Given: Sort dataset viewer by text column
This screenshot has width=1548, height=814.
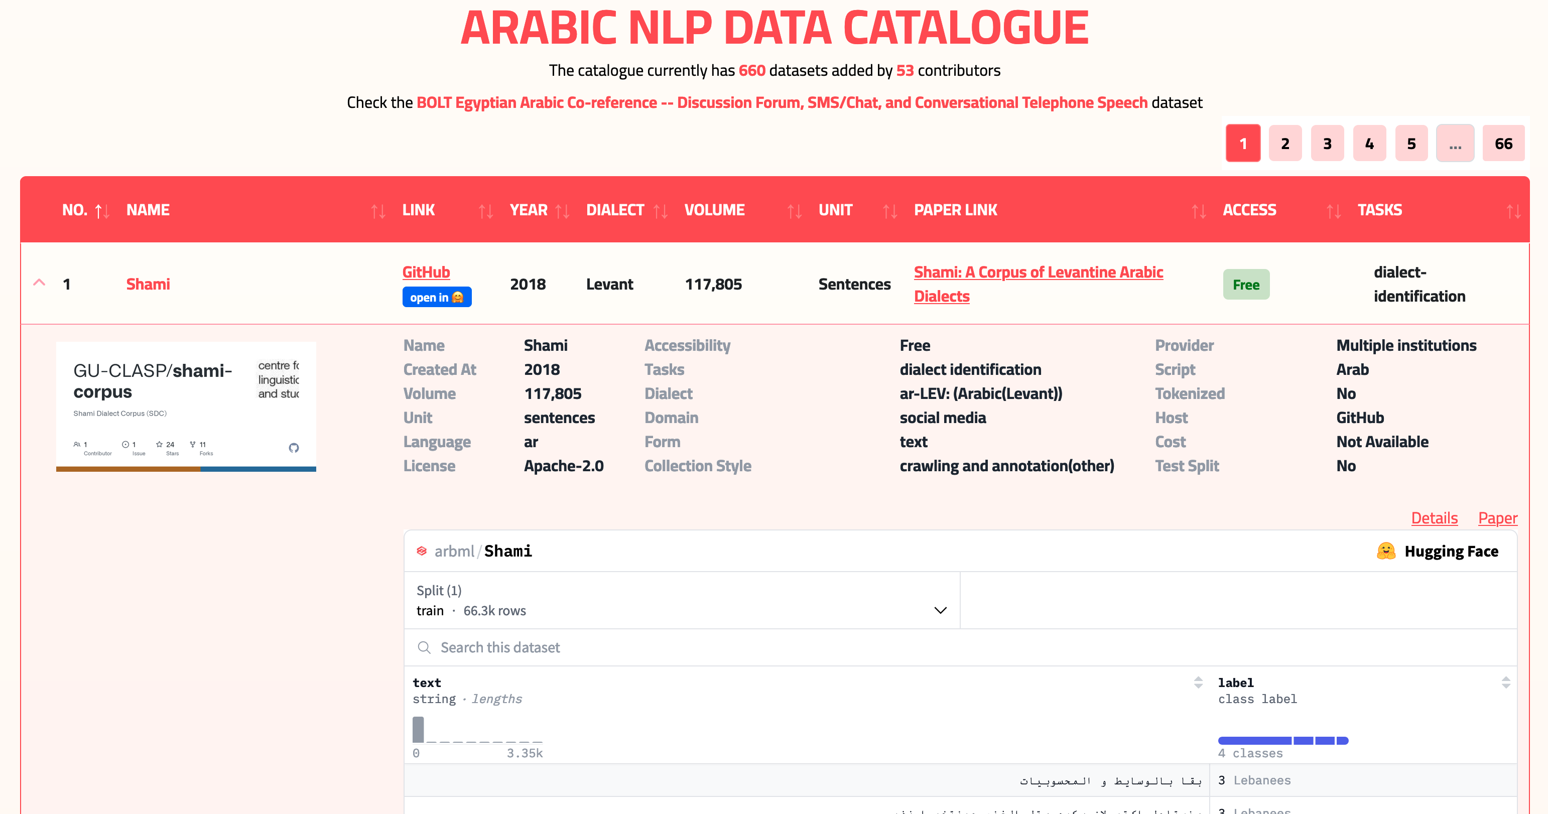Looking at the screenshot, I should pos(1198,682).
